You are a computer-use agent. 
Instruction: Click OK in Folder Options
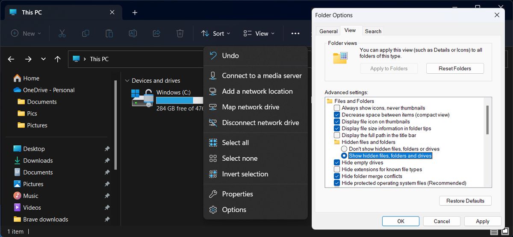(x=401, y=221)
